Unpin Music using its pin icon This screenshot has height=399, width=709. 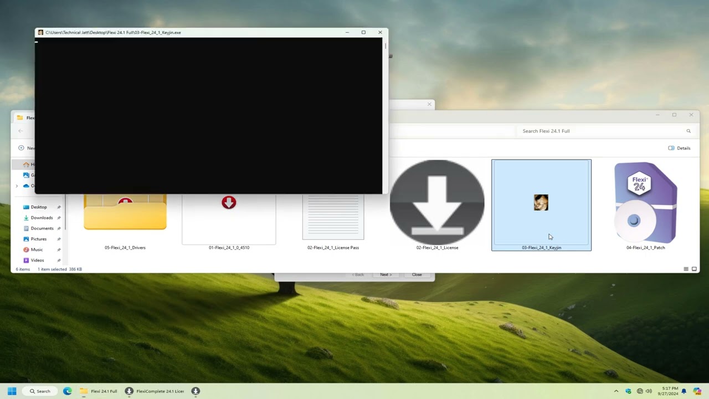click(x=59, y=249)
